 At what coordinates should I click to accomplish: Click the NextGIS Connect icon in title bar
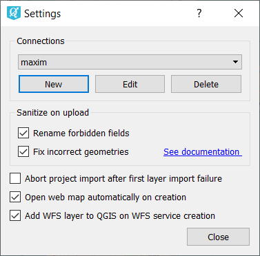[x=14, y=13]
